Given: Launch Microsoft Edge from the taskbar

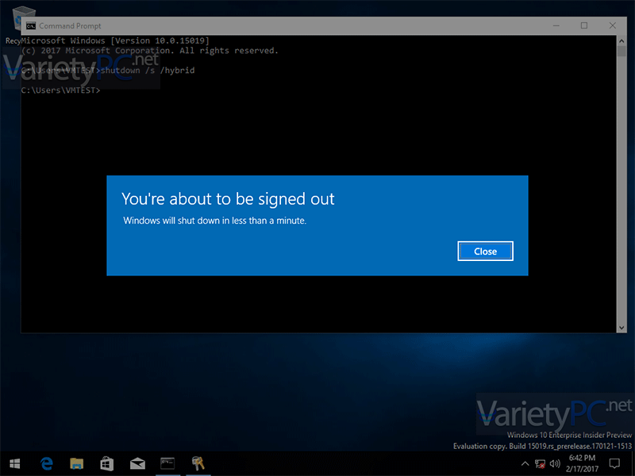Looking at the screenshot, I should click(x=46, y=463).
